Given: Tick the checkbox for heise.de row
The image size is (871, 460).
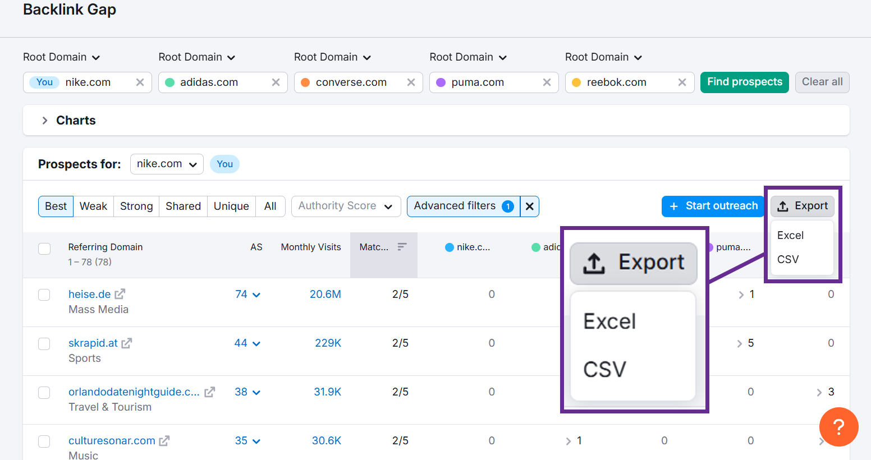Looking at the screenshot, I should [44, 295].
